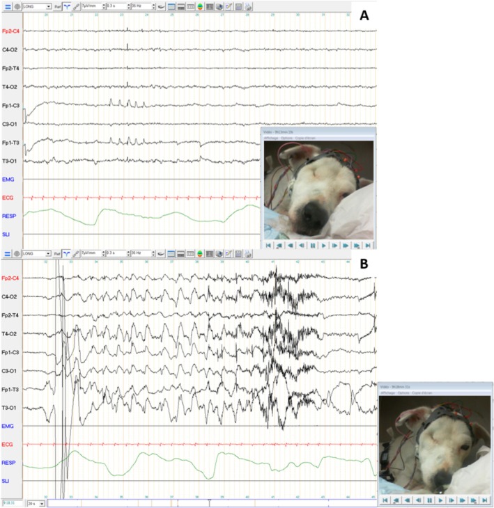Click the gray electrode-map icon in panel B toolbar
Viewport: 494px width, 508px height.
[x=17, y=254]
